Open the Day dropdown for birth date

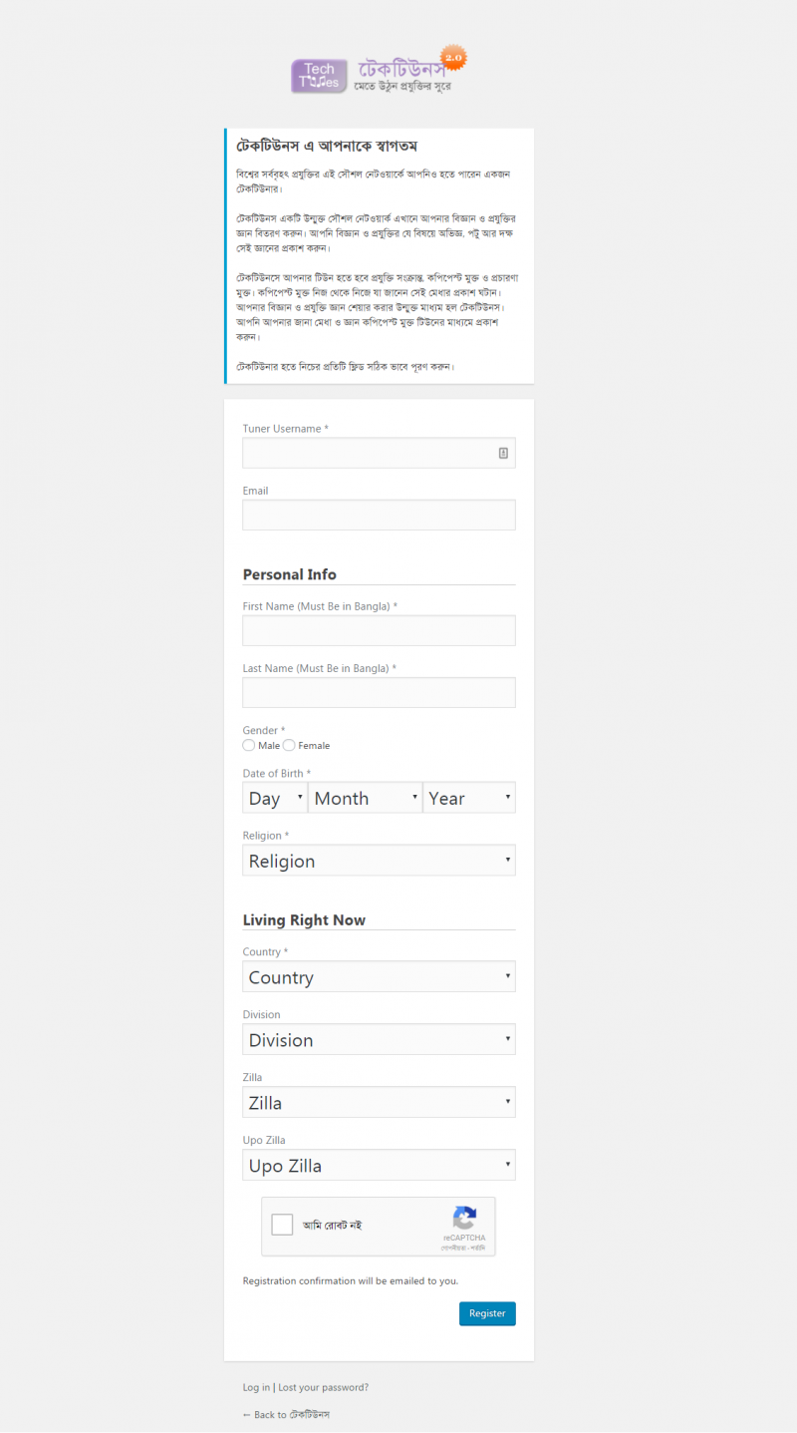click(x=274, y=798)
